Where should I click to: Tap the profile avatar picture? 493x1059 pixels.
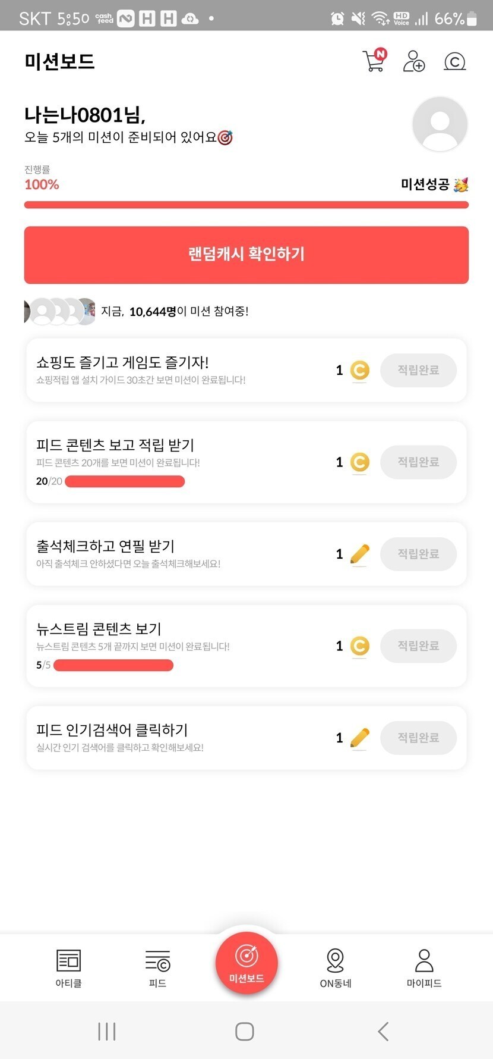(x=440, y=124)
